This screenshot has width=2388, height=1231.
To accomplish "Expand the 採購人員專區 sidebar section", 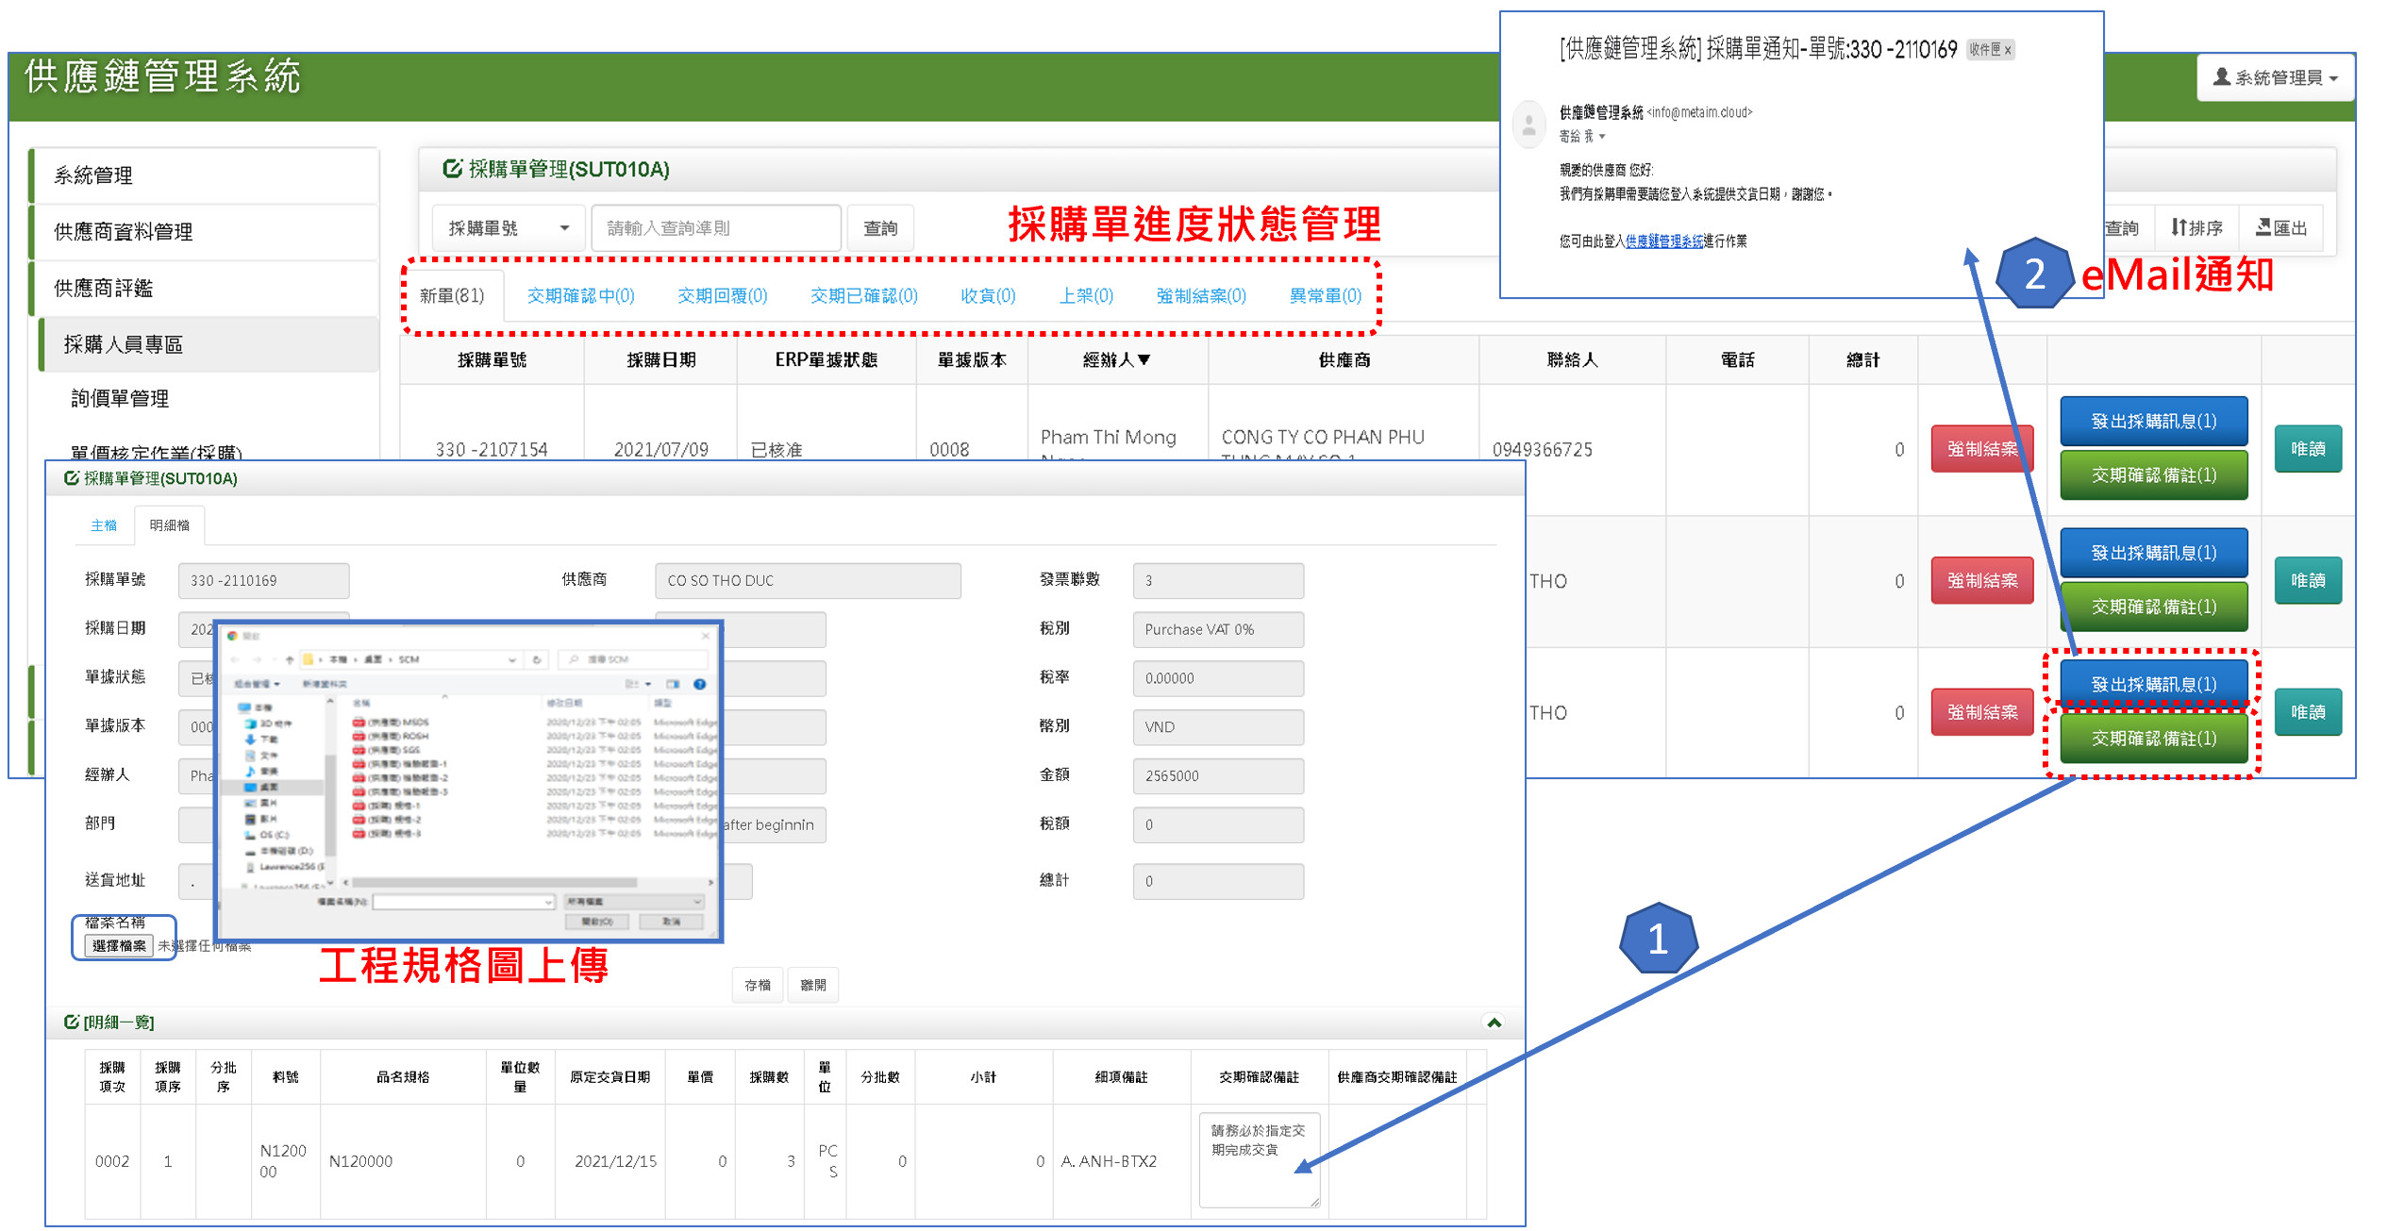I will tap(209, 345).
